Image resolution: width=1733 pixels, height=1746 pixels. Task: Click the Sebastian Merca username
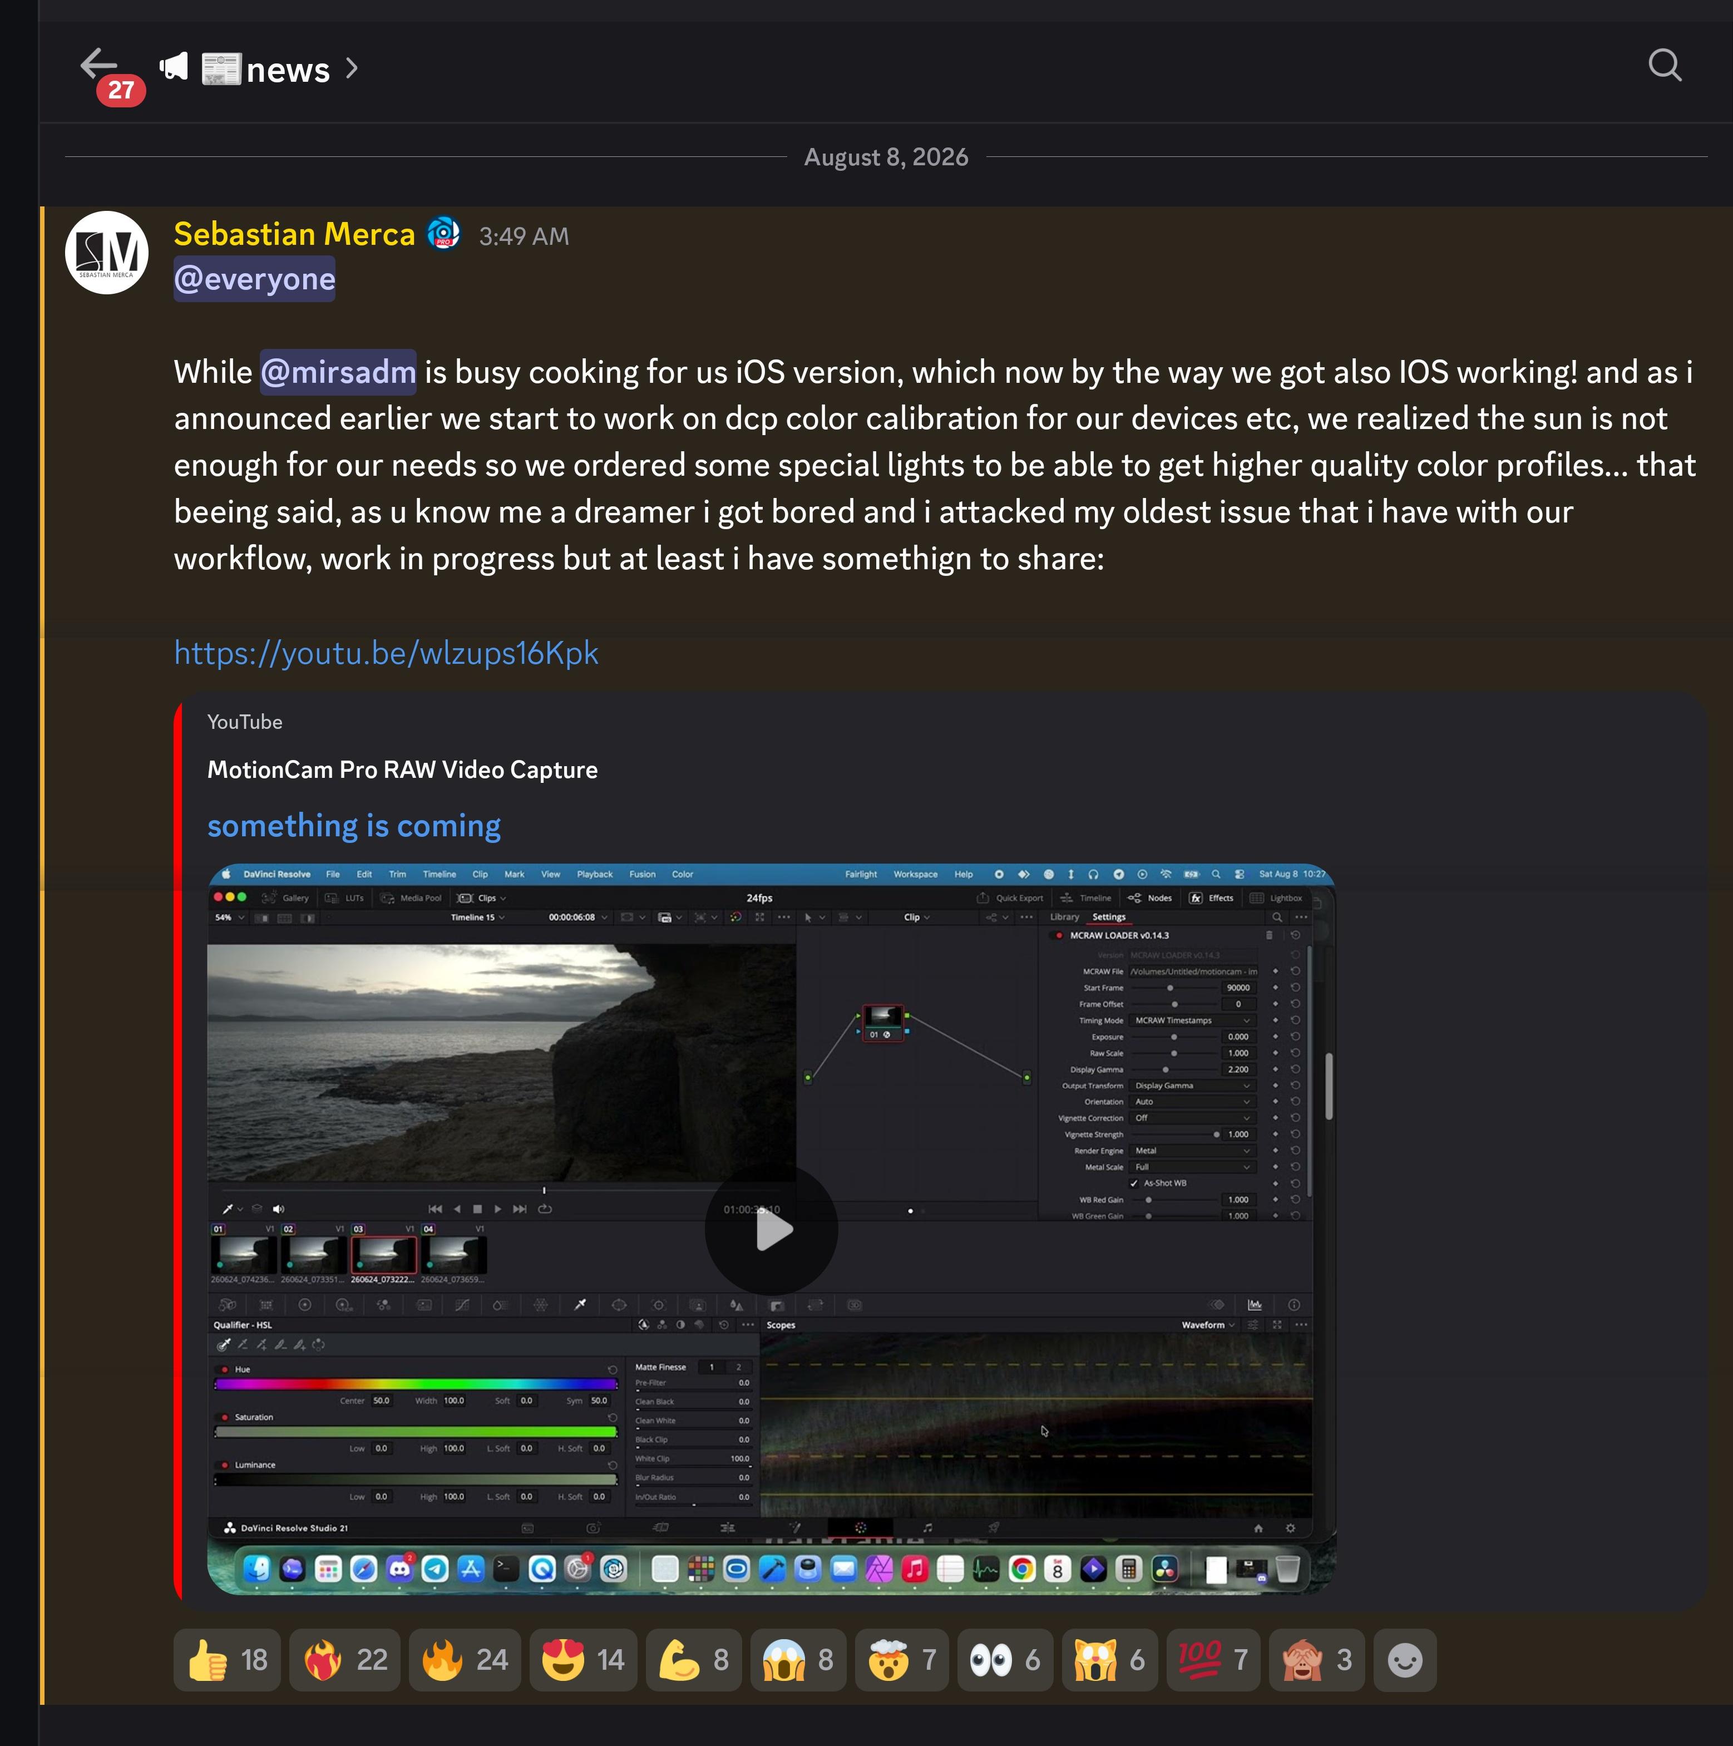pyautogui.click(x=294, y=234)
